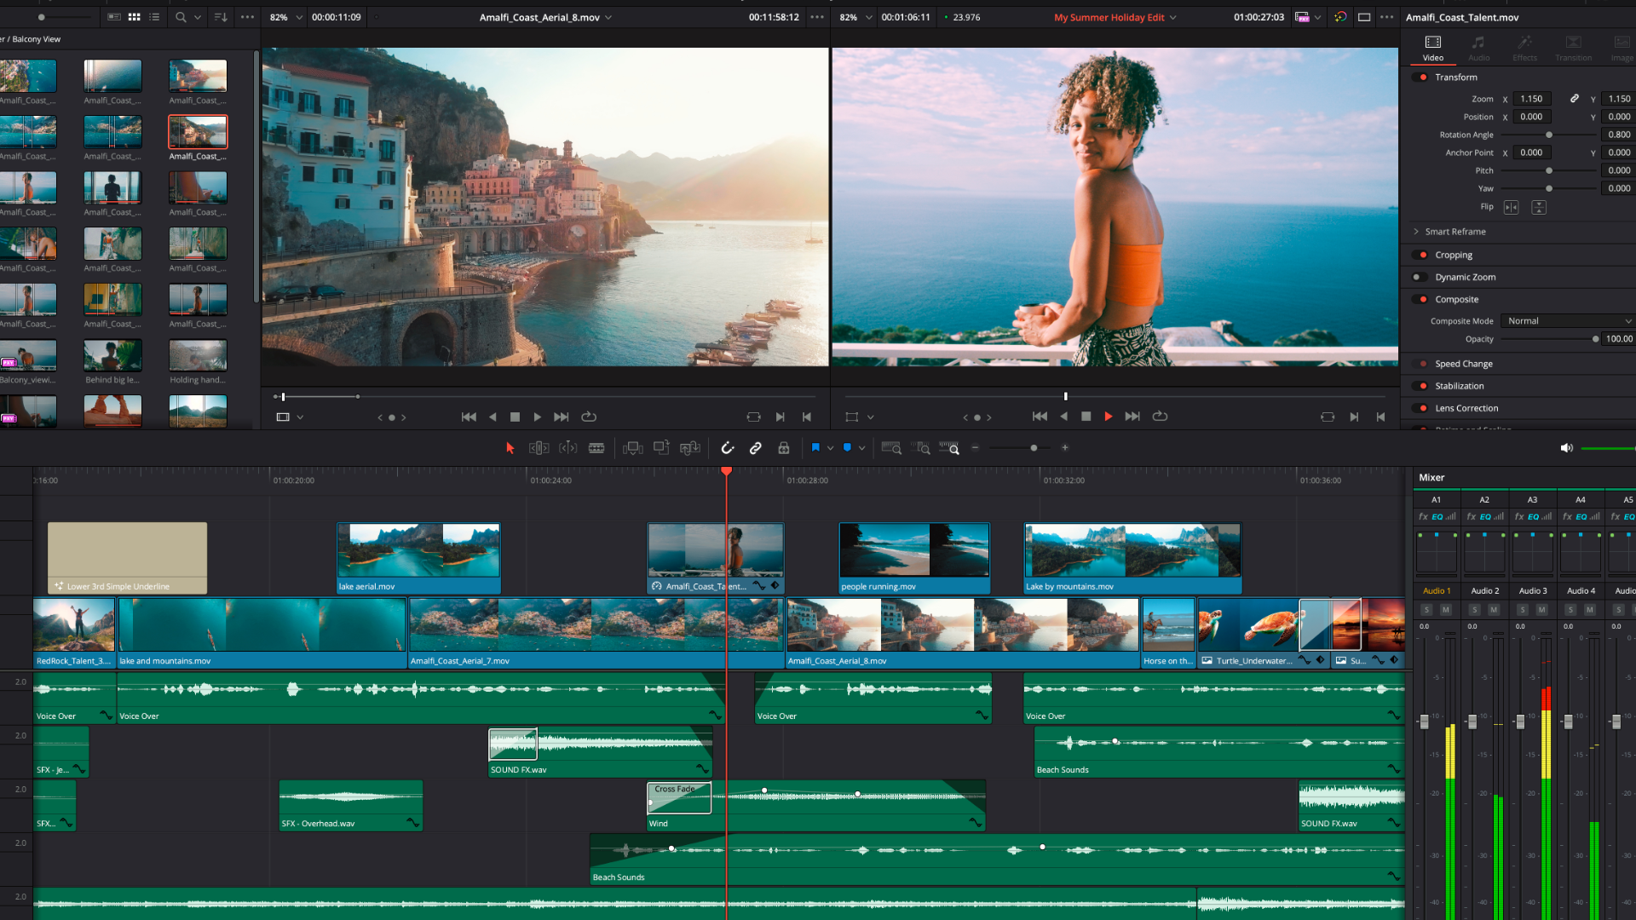This screenshot has height=920, width=1636.
Task: Click the speaker volume icon
Action: (x=1565, y=448)
